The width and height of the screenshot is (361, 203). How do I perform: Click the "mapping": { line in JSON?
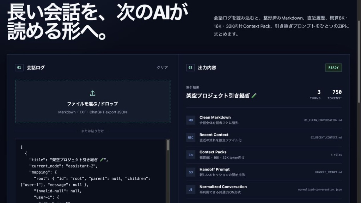point(43,172)
